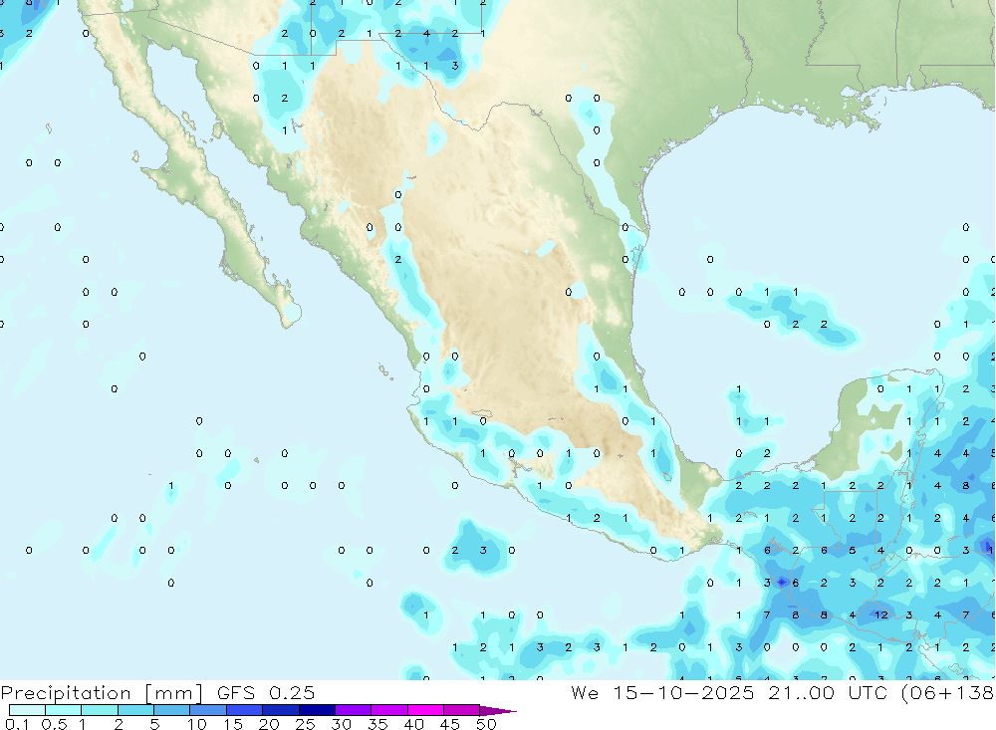This screenshot has width=996, height=730.
Task: Click the '15' legend scale label
Action: (233, 724)
